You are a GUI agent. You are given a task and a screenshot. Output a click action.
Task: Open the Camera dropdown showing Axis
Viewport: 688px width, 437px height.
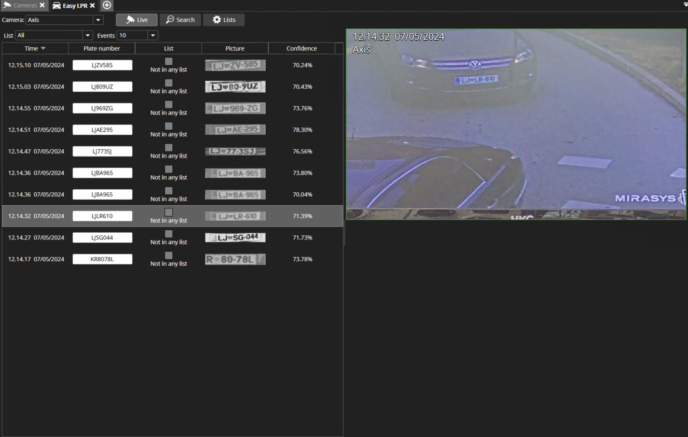pos(98,20)
